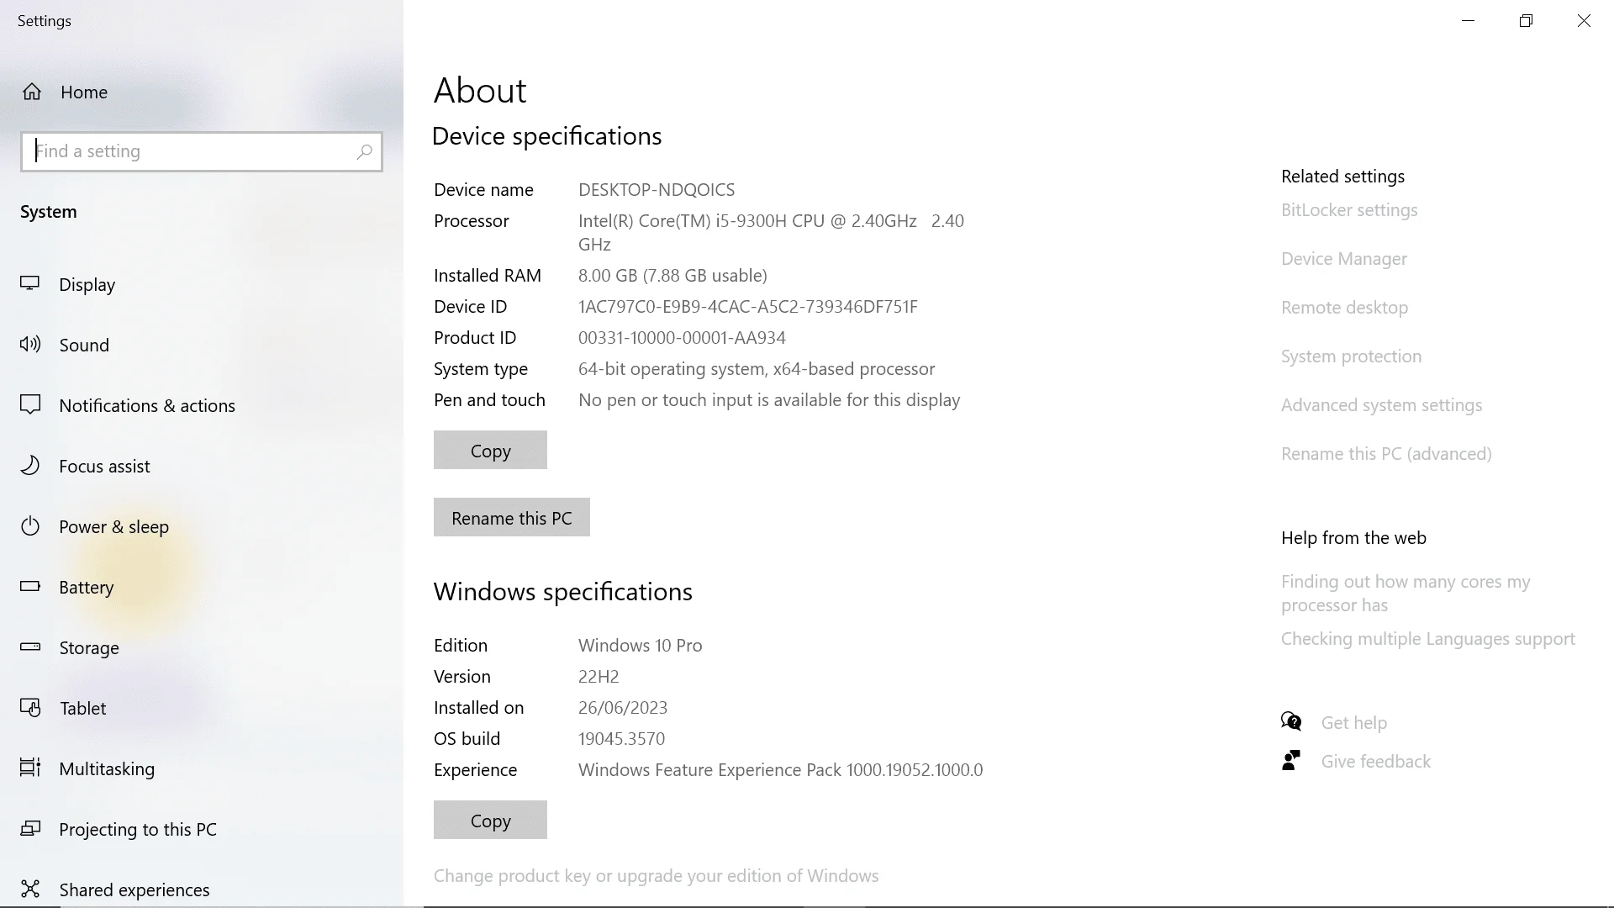Click the Home house icon
The width and height of the screenshot is (1614, 908).
(x=32, y=92)
